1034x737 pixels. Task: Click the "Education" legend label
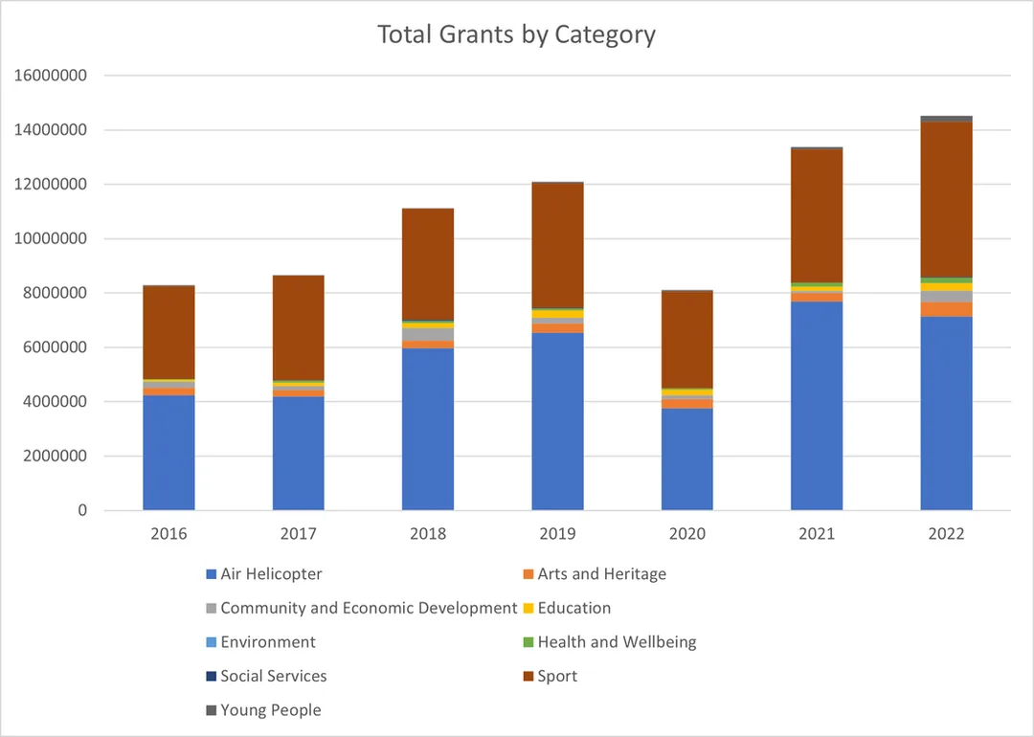(x=574, y=609)
